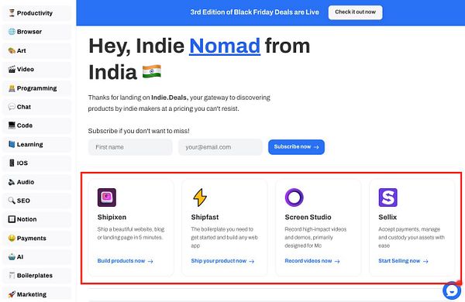Select the Browser category
This screenshot has width=465, height=302.
coord(36,32)
